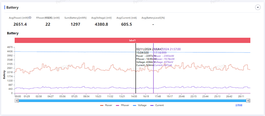The image size is (265, 116).
Task: Click the tooltip text 'Power : 2393mW'
Action: pyautogui.click(x=164, y=56)
